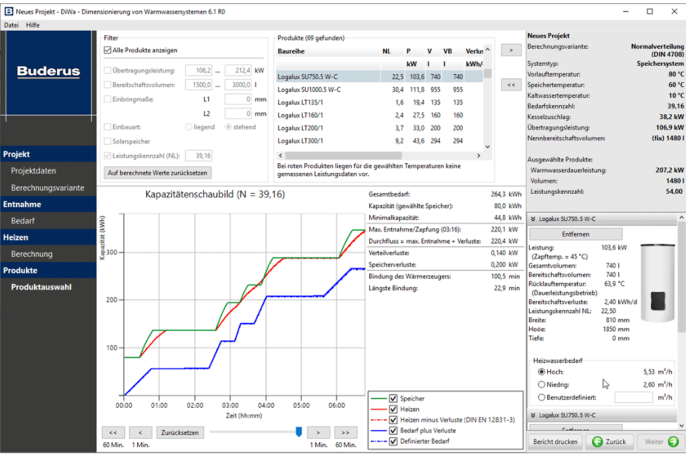The image size is (686, 457).
Task: Click the storage tank product image
Action: (658, 283)
